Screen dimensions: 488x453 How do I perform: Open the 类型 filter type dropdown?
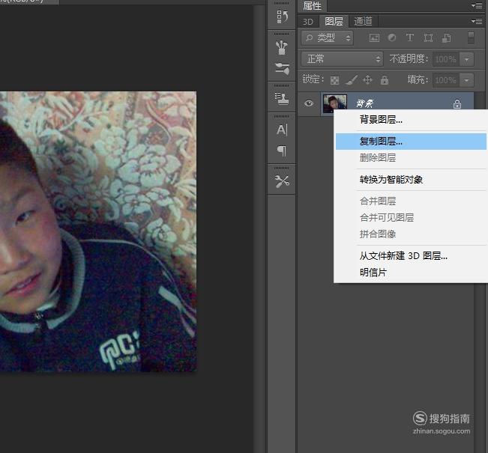click(327, 38)
